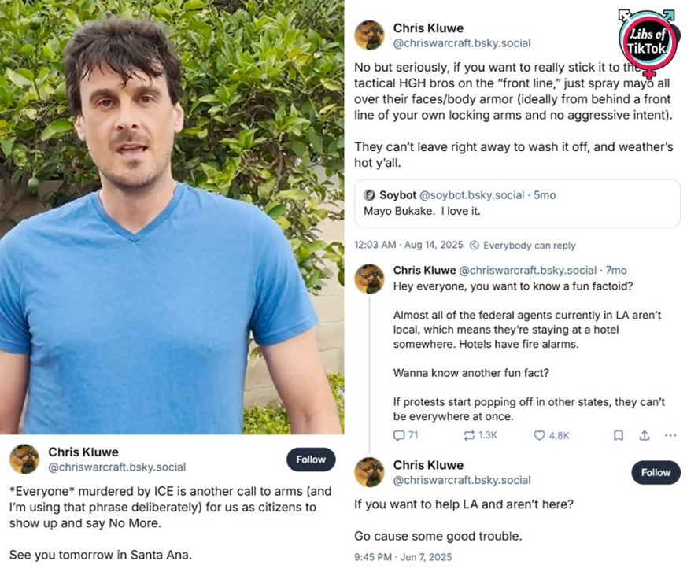Viewport: 687px width, 576px height.
Task: Like the post with 4.8K likes
Action: [x=540, y=435]
